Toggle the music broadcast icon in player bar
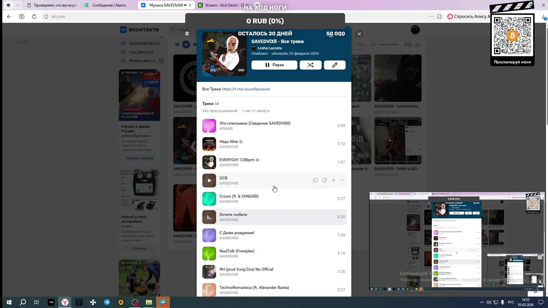Screen dimensions: 548x308 click(408, 44)
